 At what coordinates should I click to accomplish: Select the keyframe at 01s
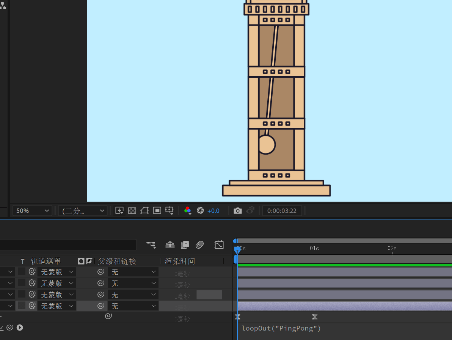pyautogui.click(x=315, y=317)
